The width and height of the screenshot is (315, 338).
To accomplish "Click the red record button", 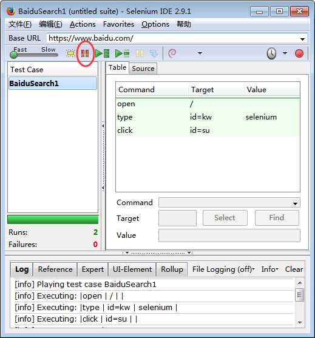I will click(299, 53).
